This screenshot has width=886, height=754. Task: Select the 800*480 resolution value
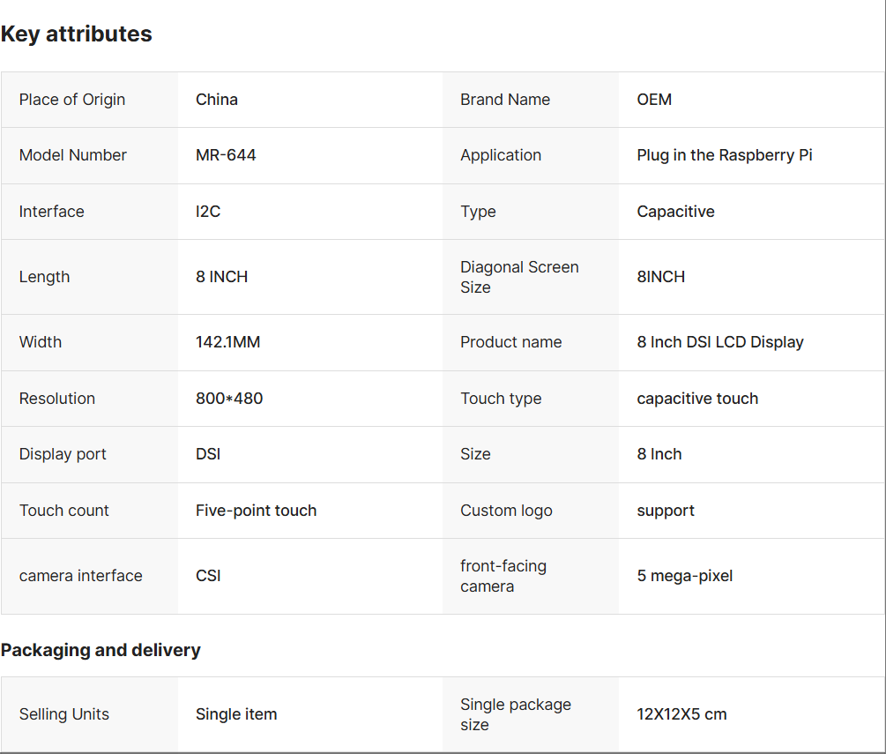pyautogui.click(x=229, y=399)
